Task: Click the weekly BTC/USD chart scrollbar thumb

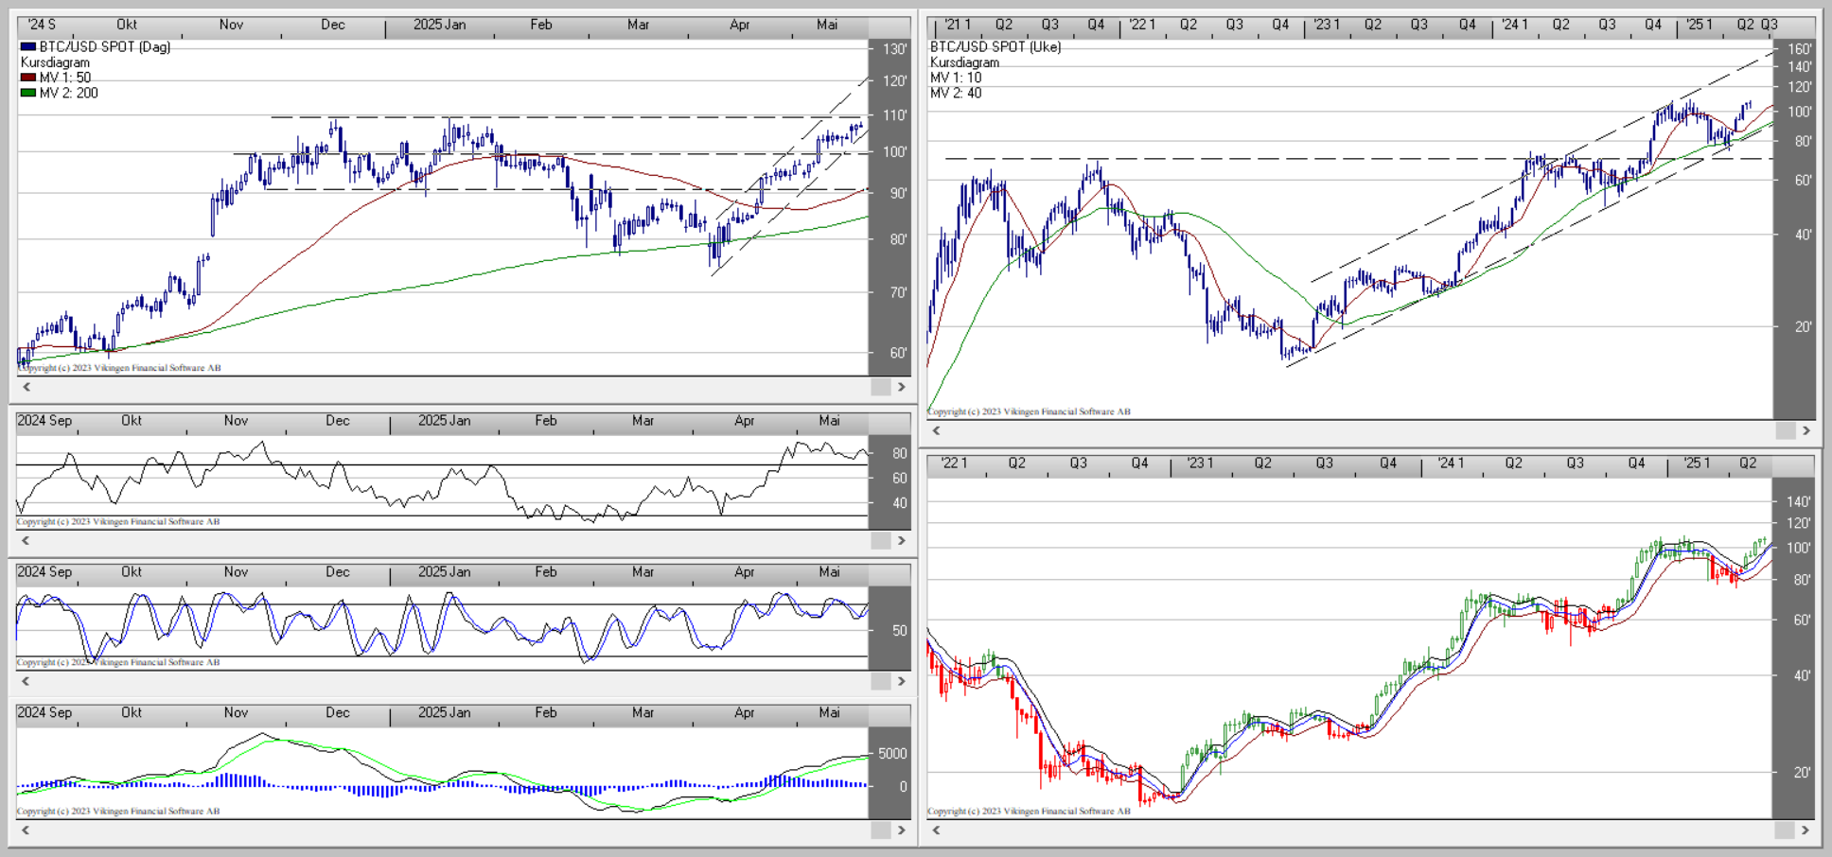Action: coord(1785,430)
